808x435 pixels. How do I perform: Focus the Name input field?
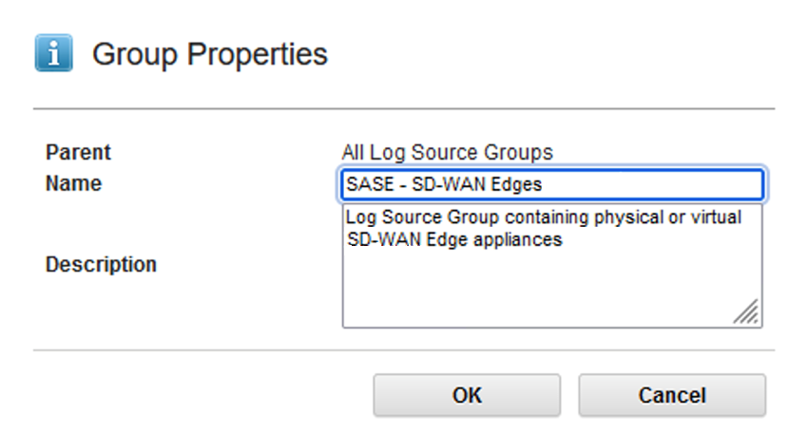pyautogui.click(x=551, y=185)
